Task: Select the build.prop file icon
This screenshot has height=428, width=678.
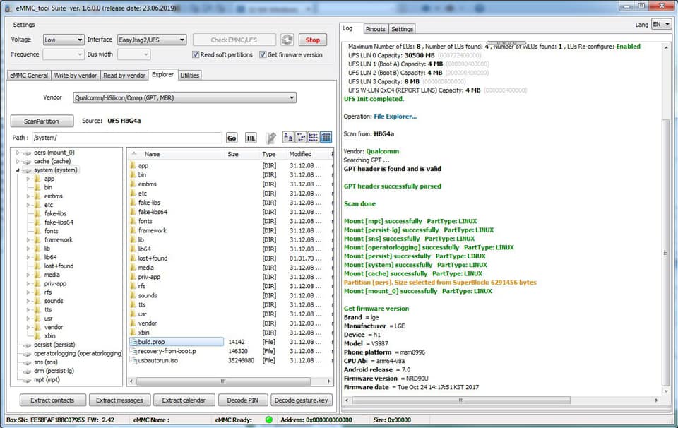Action: point(133,342)
